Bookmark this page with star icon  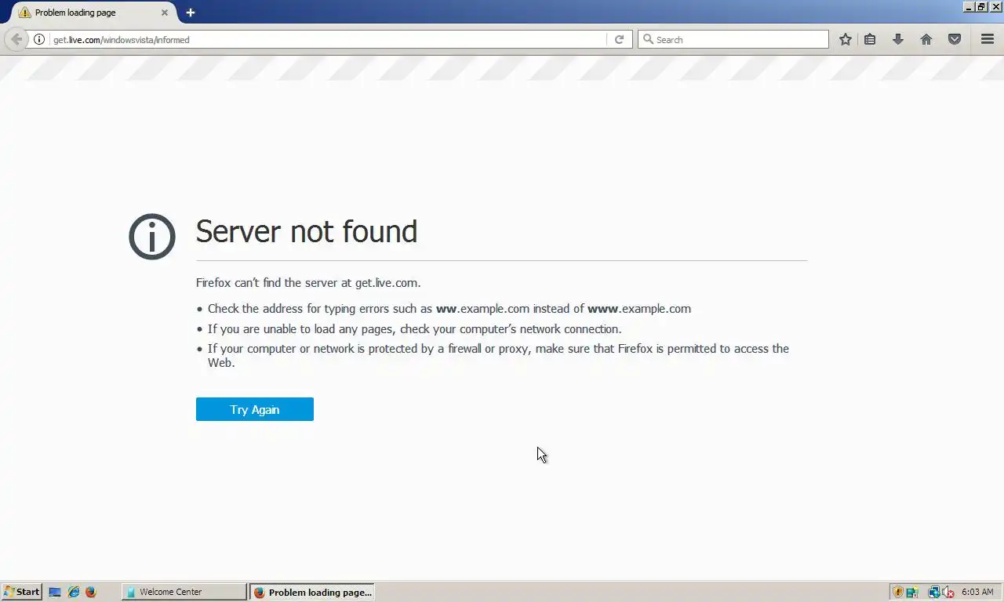pos(846,39)
